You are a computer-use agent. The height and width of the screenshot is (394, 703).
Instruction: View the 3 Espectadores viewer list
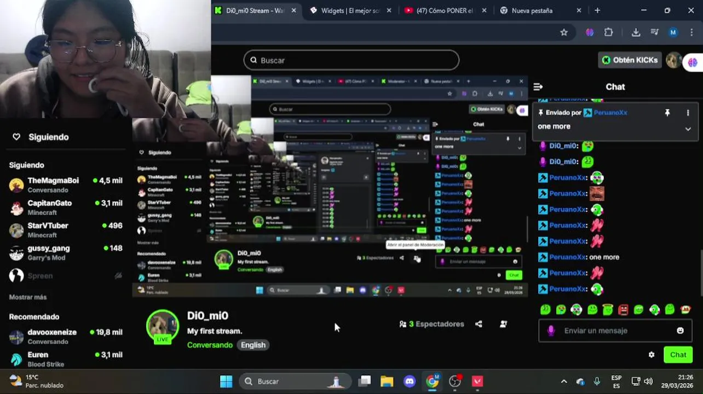pos(431,324)
